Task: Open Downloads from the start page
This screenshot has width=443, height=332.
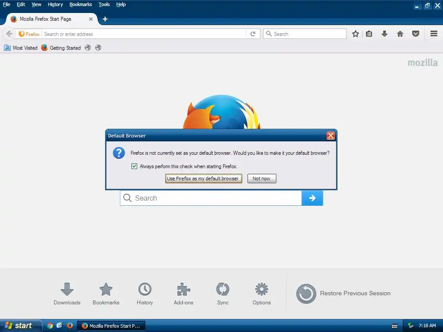Action: point(67,294)
